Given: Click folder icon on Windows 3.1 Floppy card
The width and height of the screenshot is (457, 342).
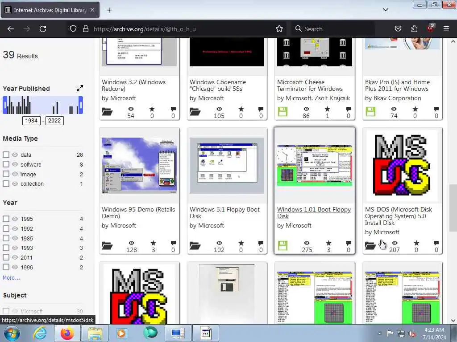Looking at the screenshot, I should click(195, 246).
